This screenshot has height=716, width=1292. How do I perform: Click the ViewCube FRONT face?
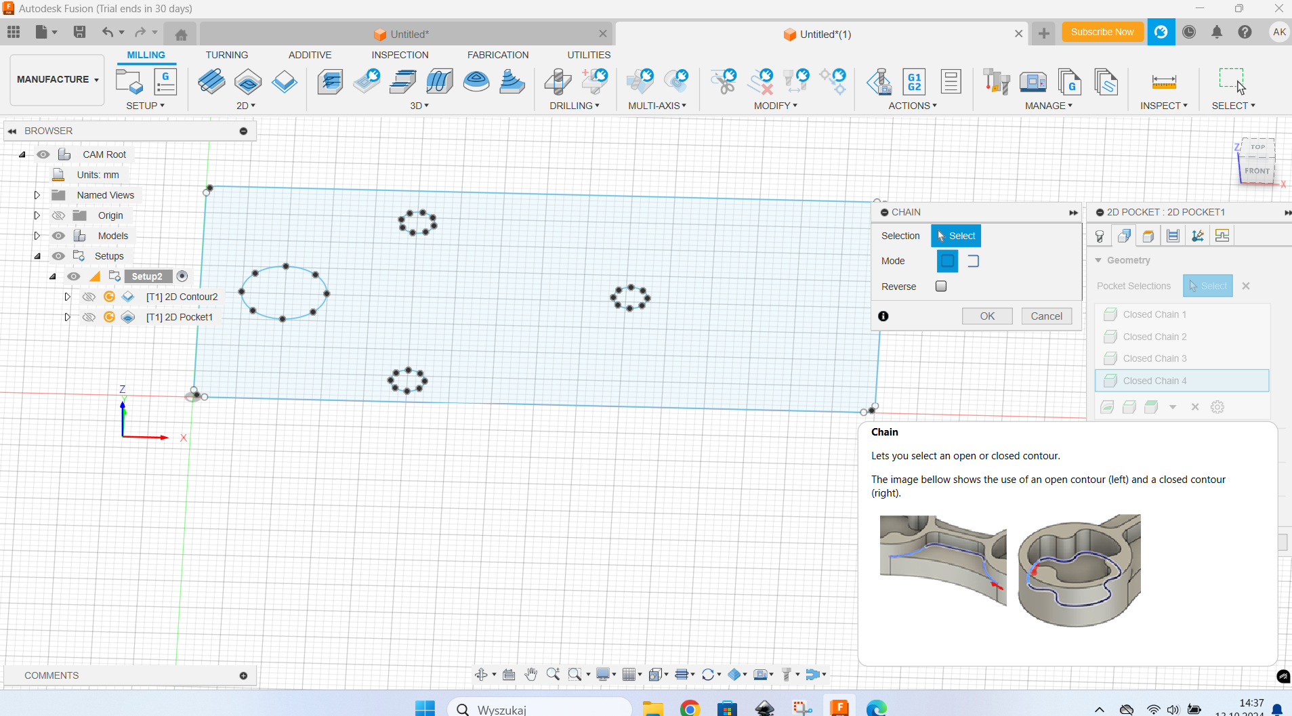tap(1257, 171)
